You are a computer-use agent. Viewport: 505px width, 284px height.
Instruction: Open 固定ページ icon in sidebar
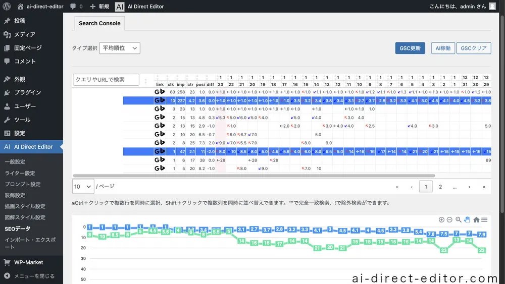pos(7,48)
